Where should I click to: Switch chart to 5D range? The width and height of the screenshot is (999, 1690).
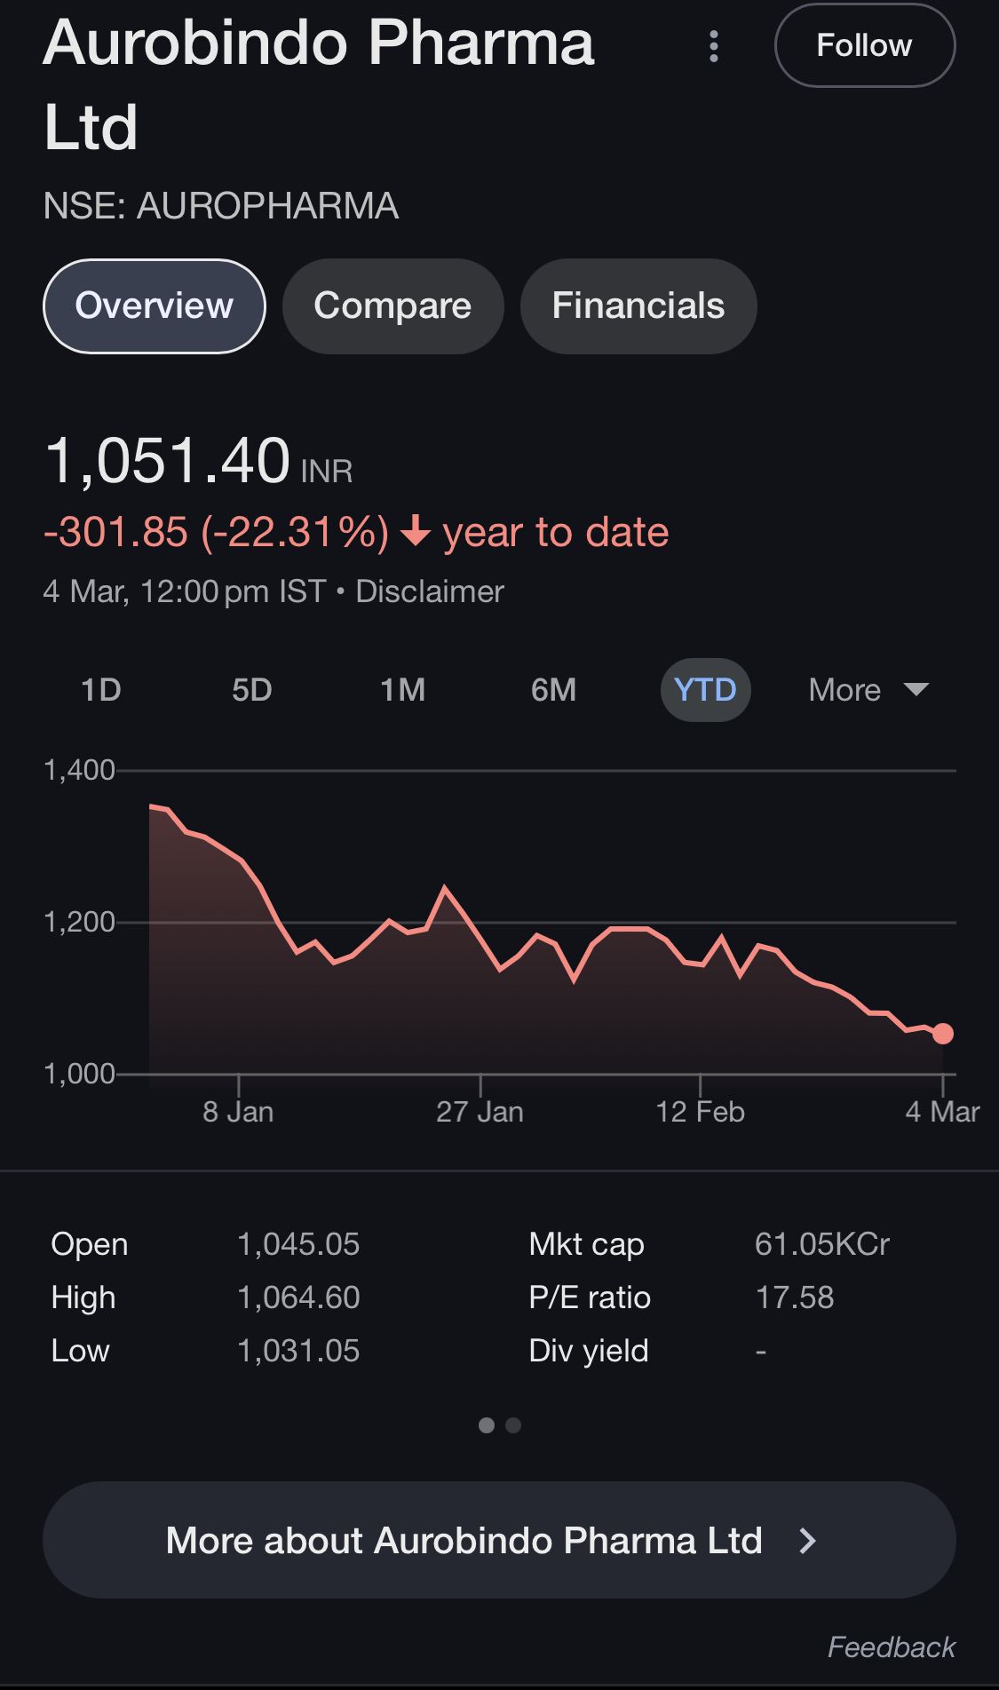click(x=251, y=690)
